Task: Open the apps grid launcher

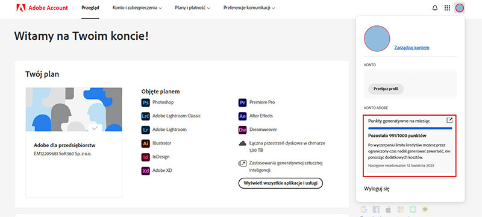Action: tap(447, 8)
